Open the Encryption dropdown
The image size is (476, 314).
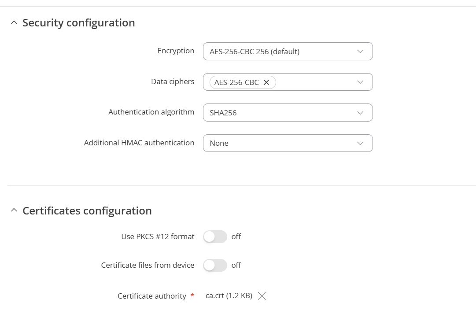pos(288,52)
